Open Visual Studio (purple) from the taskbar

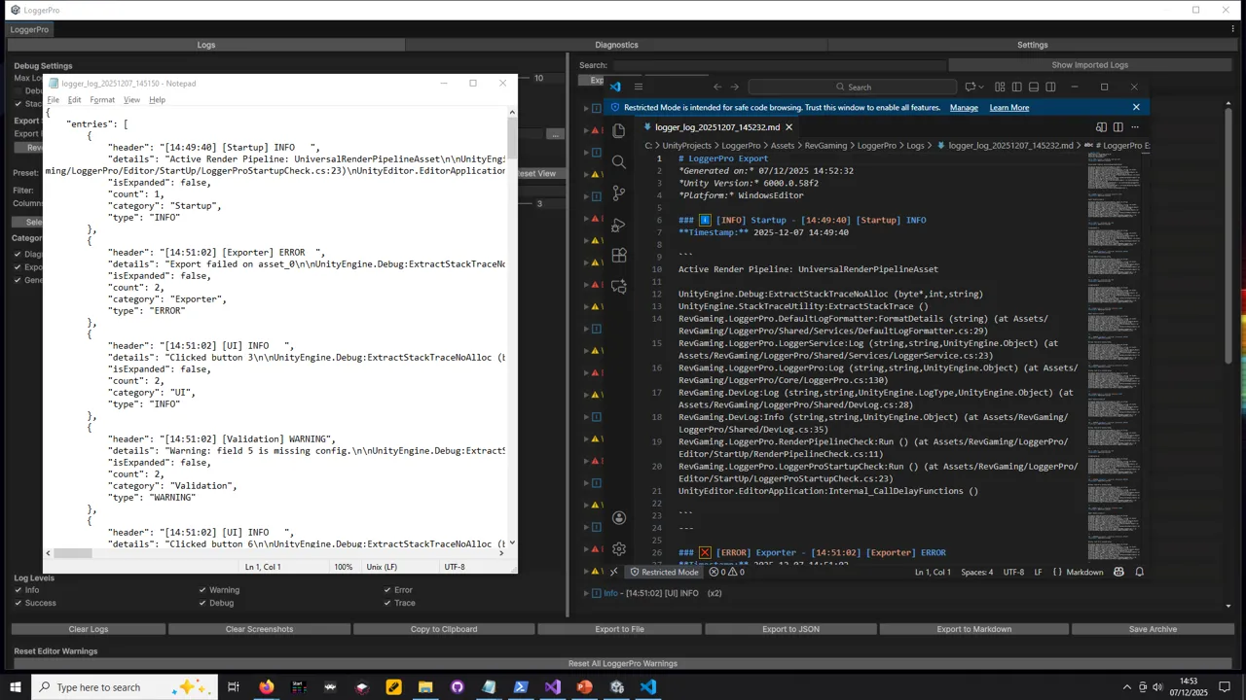[x=552, y=687]
